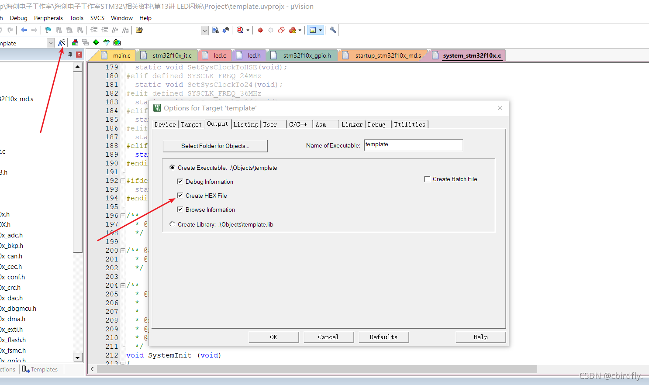The image size is (649, 385).
Task: Disable all breakpoints icon
Action: [x=281, y=30]
